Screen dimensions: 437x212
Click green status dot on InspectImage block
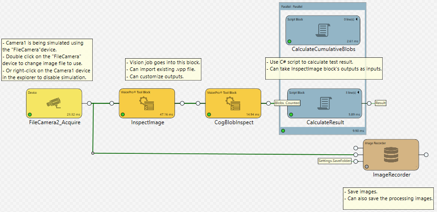point(123,114)
